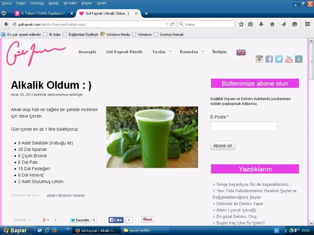
Task: Switch the site language with the UK flag
Action: (x=241, y=52)
